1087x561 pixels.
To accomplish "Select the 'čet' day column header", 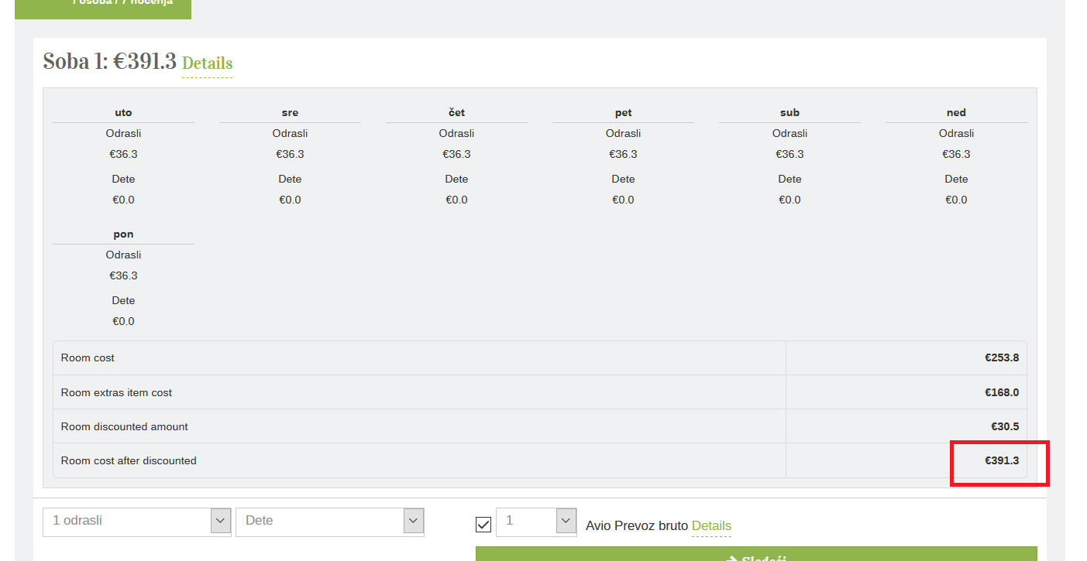I will pyautogui.click(x=456, y=113).
